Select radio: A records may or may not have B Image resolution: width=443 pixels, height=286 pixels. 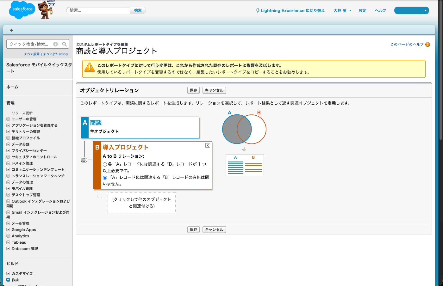pos(105,178)
